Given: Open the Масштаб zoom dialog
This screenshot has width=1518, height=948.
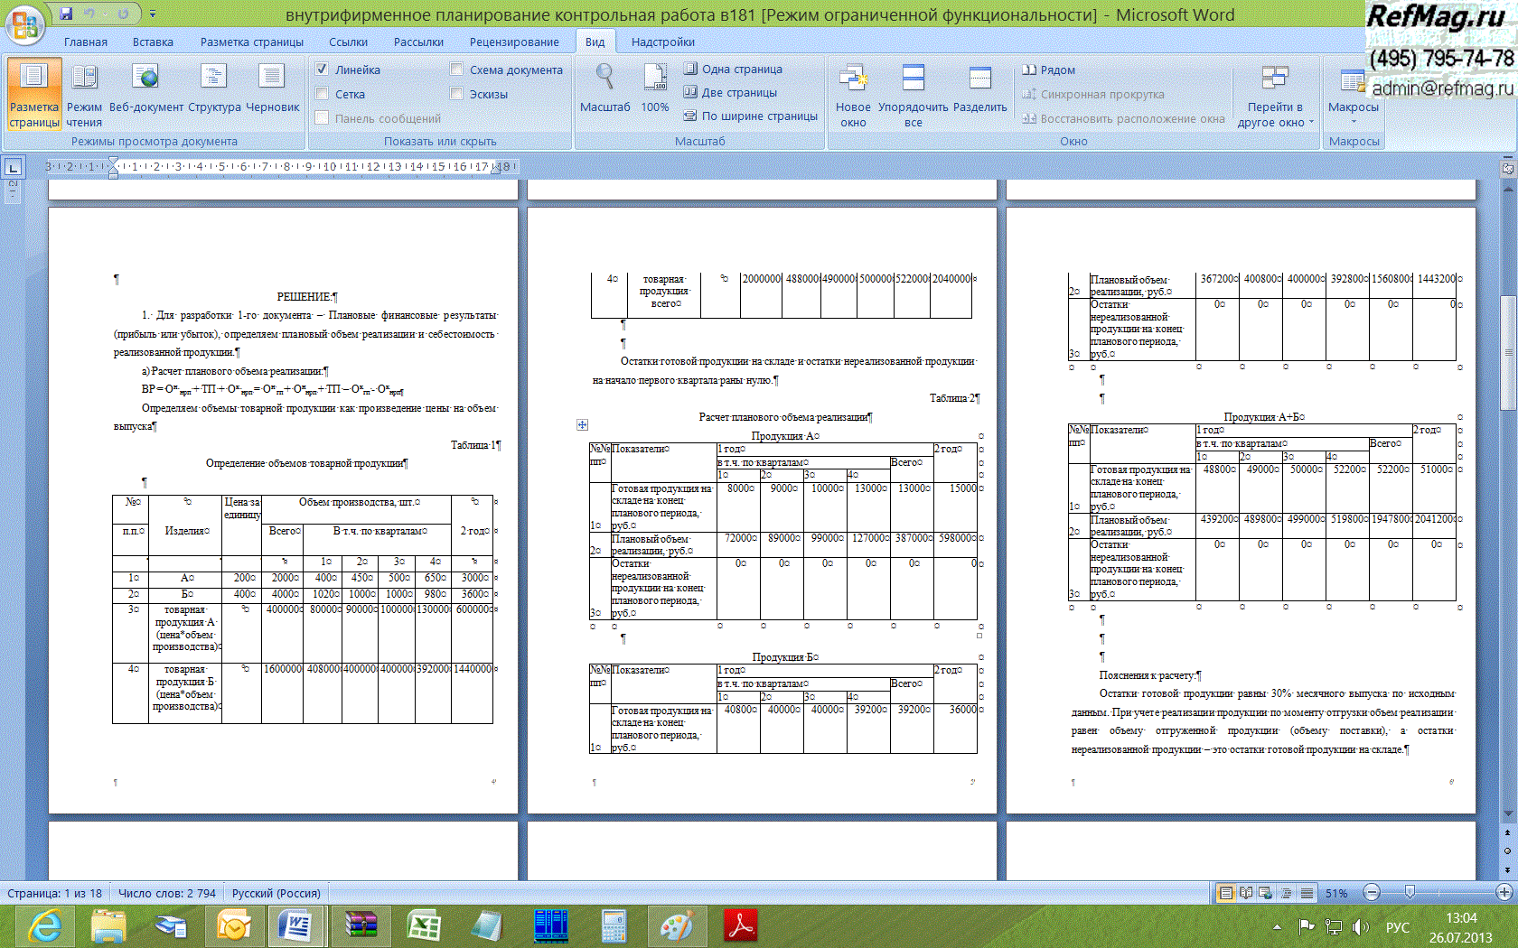Looking at the screenshot, I should 604,90.
